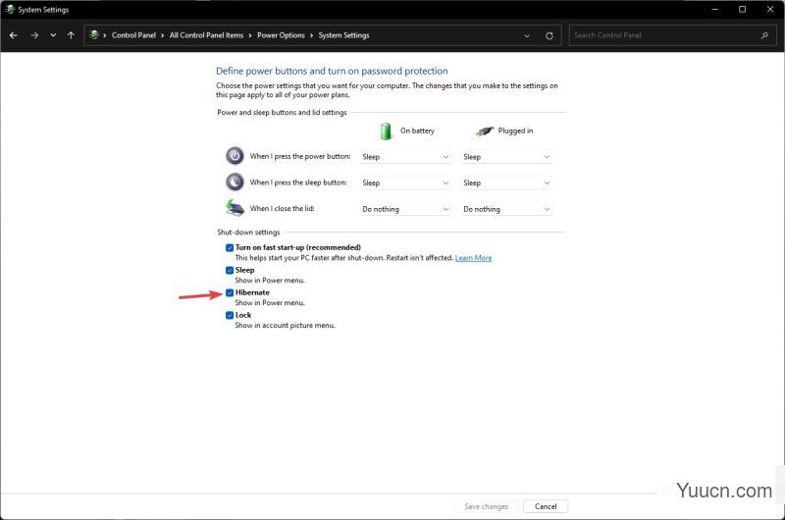
Task: Toggle the Sleep checkbox
Action: point(230,270)
